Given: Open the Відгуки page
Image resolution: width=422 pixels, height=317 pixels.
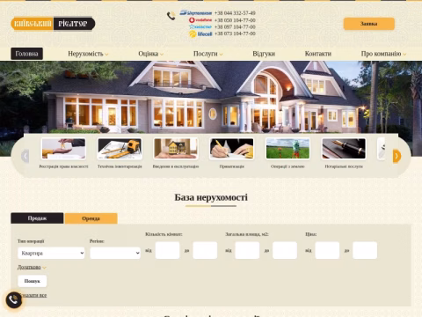Looking at the screenshot, I should tap(264, 54).
